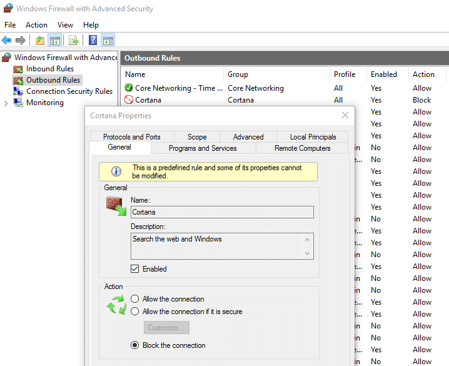Click the Monitoring tree icon
The height and width of the screenshot is (366, 449).
(18, 103)
